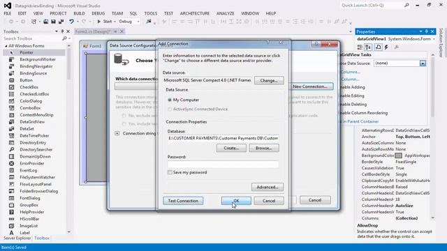Confirm Add Connection with OK
Viewport: 447px width, 251px height.
(x=236, y=201)
